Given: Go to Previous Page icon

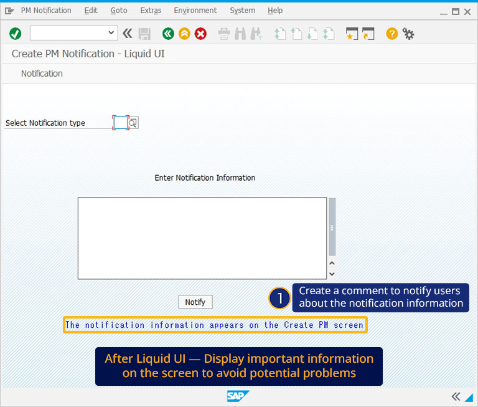Looking at the screenshot, I should (x=296, y=34).
